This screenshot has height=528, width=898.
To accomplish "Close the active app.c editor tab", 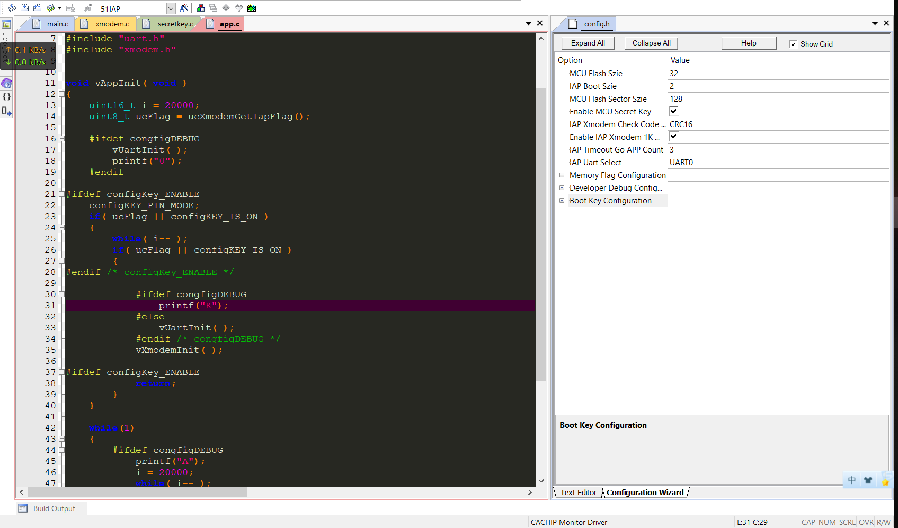I will tap(540, 23).
